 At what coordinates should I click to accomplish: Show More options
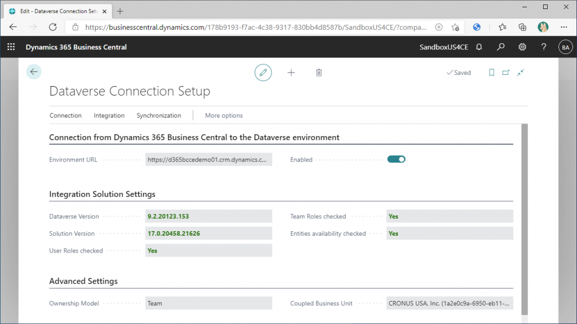(x=224, y=115)
